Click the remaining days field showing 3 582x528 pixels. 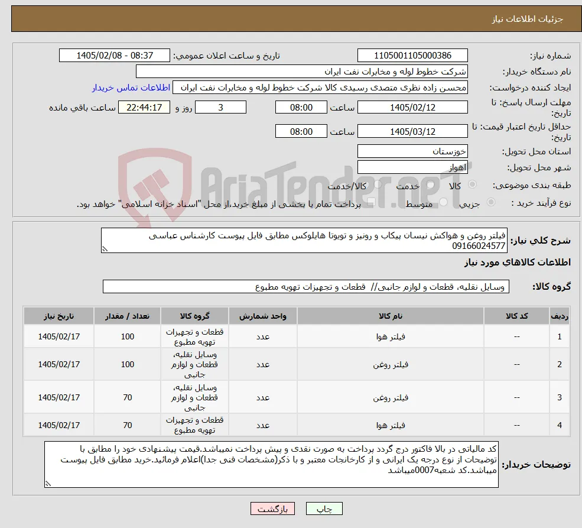[x=220, y=107]
